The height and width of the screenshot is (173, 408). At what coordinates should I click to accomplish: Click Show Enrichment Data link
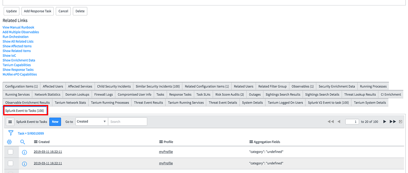pyautogui.click(x=19, y=60)
